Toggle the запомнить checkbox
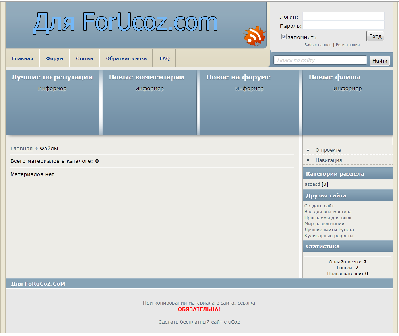Image resolution: width=399 pixels, height=336 pixels. click(x=284, y=37)
